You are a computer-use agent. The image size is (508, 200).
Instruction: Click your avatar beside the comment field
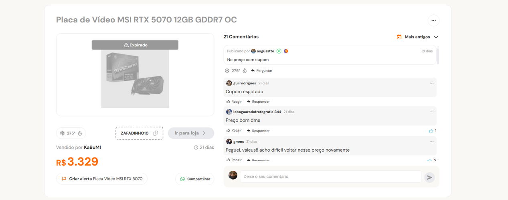click(x=233, y=175)
